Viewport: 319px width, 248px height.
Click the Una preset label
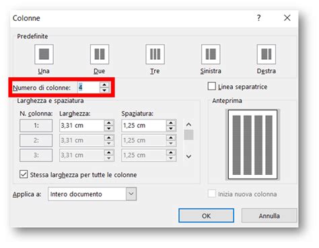pos(44,71)
